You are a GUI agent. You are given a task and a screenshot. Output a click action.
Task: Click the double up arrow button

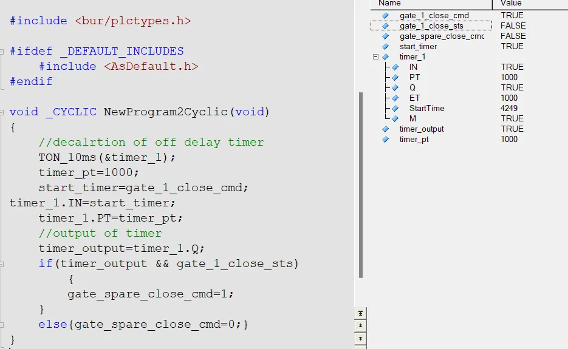[361, 326]
